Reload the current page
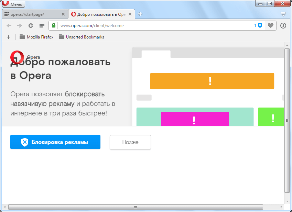Viewport: 292px width, 212px height. click(x=31, y=25)
